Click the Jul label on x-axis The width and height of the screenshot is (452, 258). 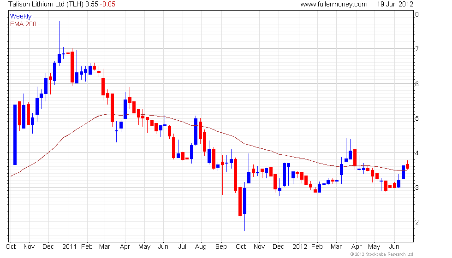(x=182, y=247)
